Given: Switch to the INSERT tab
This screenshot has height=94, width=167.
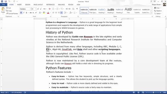Looking at the screenshot, I should (19, 5).
